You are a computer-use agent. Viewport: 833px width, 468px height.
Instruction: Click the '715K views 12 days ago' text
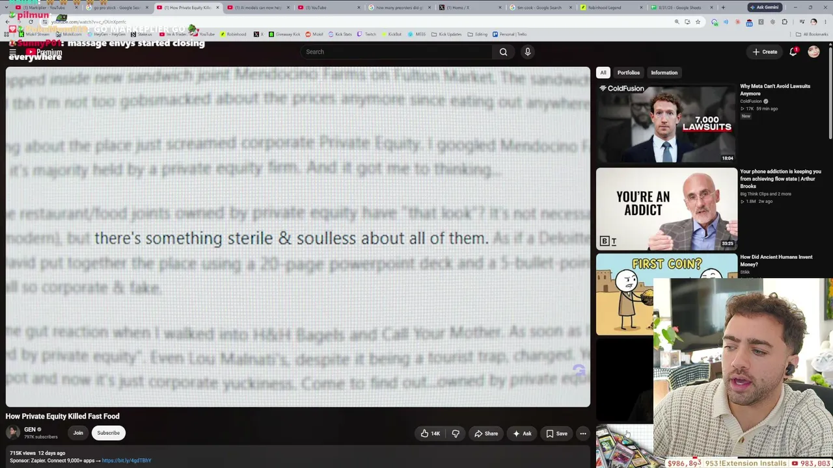pyautogui.click(x=38, y=453)
